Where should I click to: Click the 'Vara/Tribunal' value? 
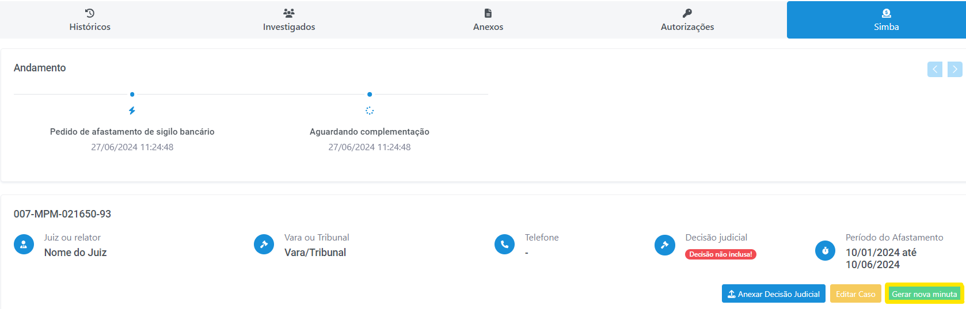[x=315, y=253]
